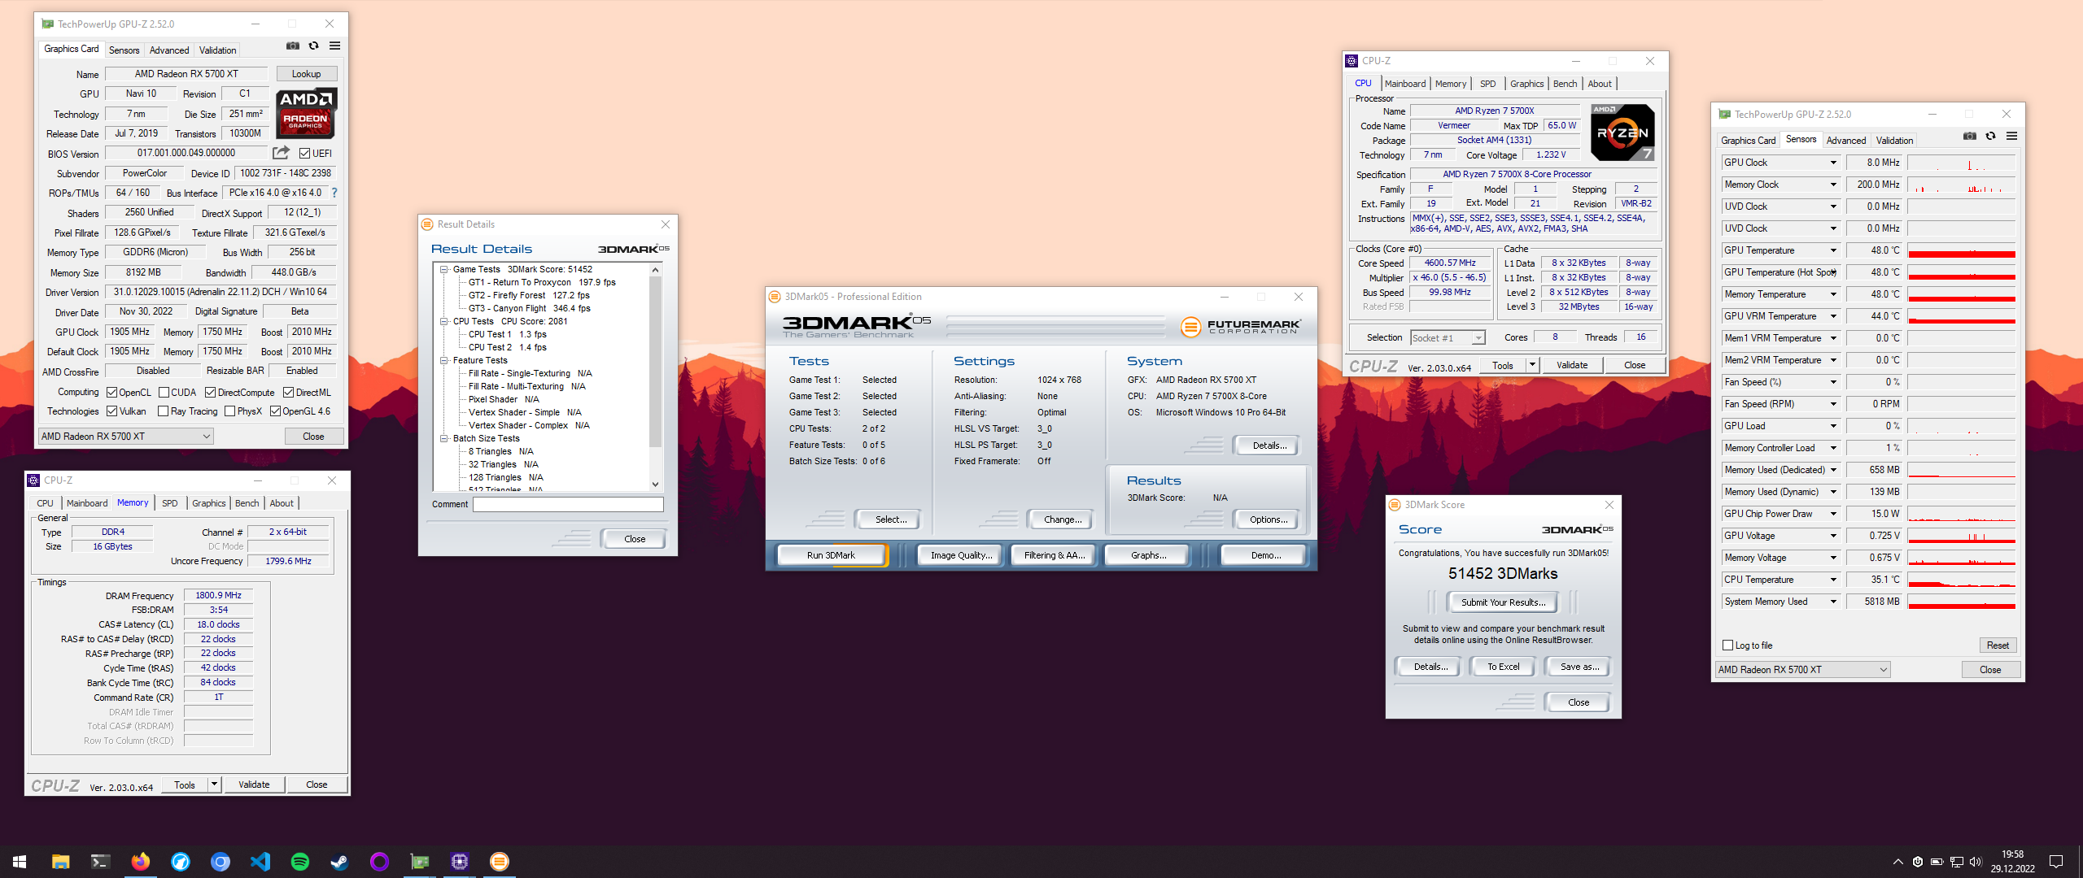Image resolution: width=2083 pixels, height=878 pixels.
Task: Toggle DirectCompute checkbox
Action: (x=211, y=393)
